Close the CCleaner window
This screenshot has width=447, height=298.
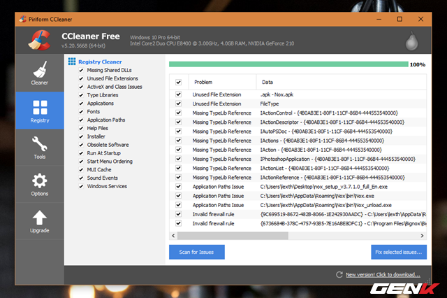click(x=420, y=19)
